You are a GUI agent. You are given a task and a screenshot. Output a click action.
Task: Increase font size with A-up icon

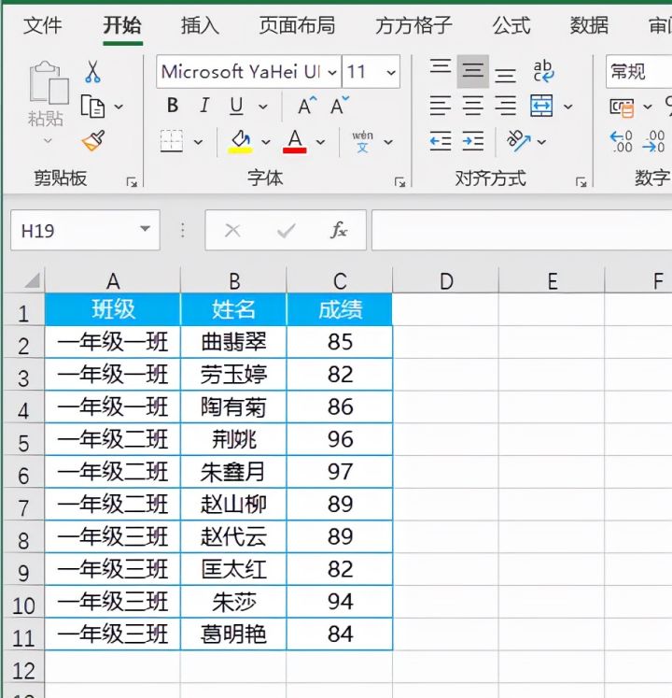click(307, 105)
